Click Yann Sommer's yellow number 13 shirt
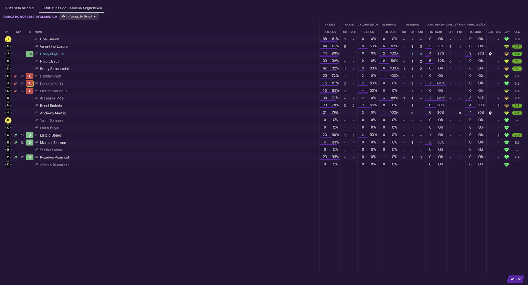Screen dimensions: 528x285 [x=8, y=120]
